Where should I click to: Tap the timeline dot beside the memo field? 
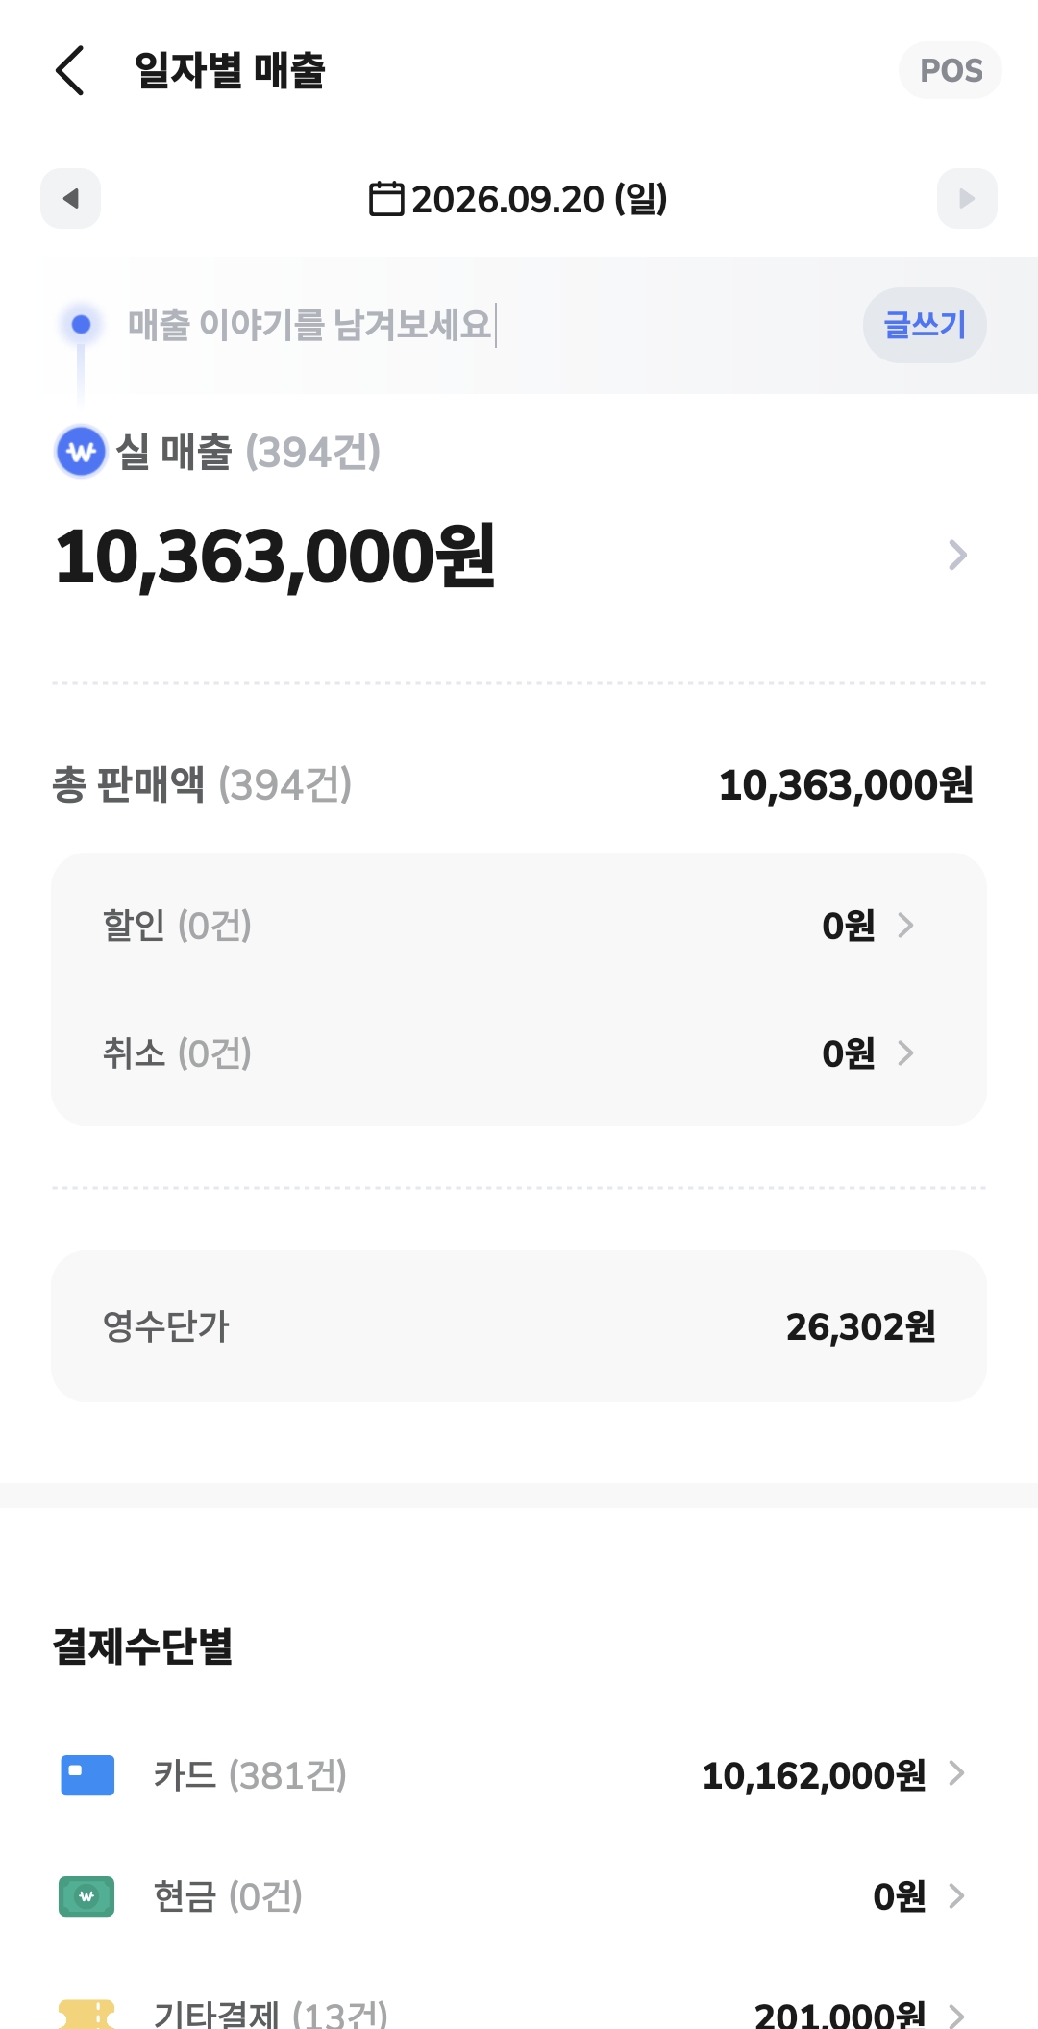[82, 325]
